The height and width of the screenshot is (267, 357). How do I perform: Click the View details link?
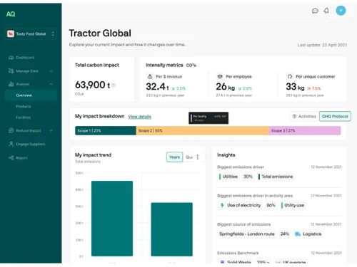(139, 117)
